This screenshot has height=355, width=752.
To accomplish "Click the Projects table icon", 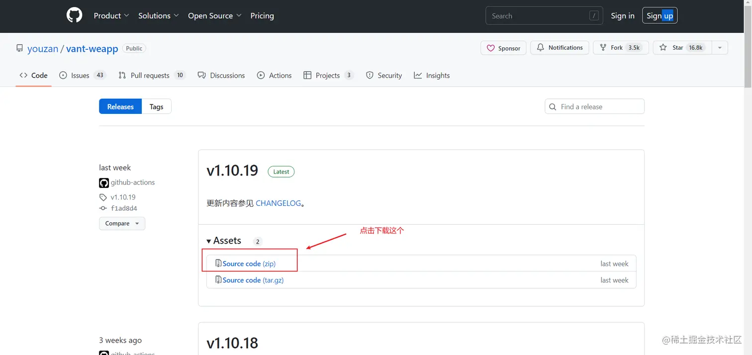I will click(307, 75).
